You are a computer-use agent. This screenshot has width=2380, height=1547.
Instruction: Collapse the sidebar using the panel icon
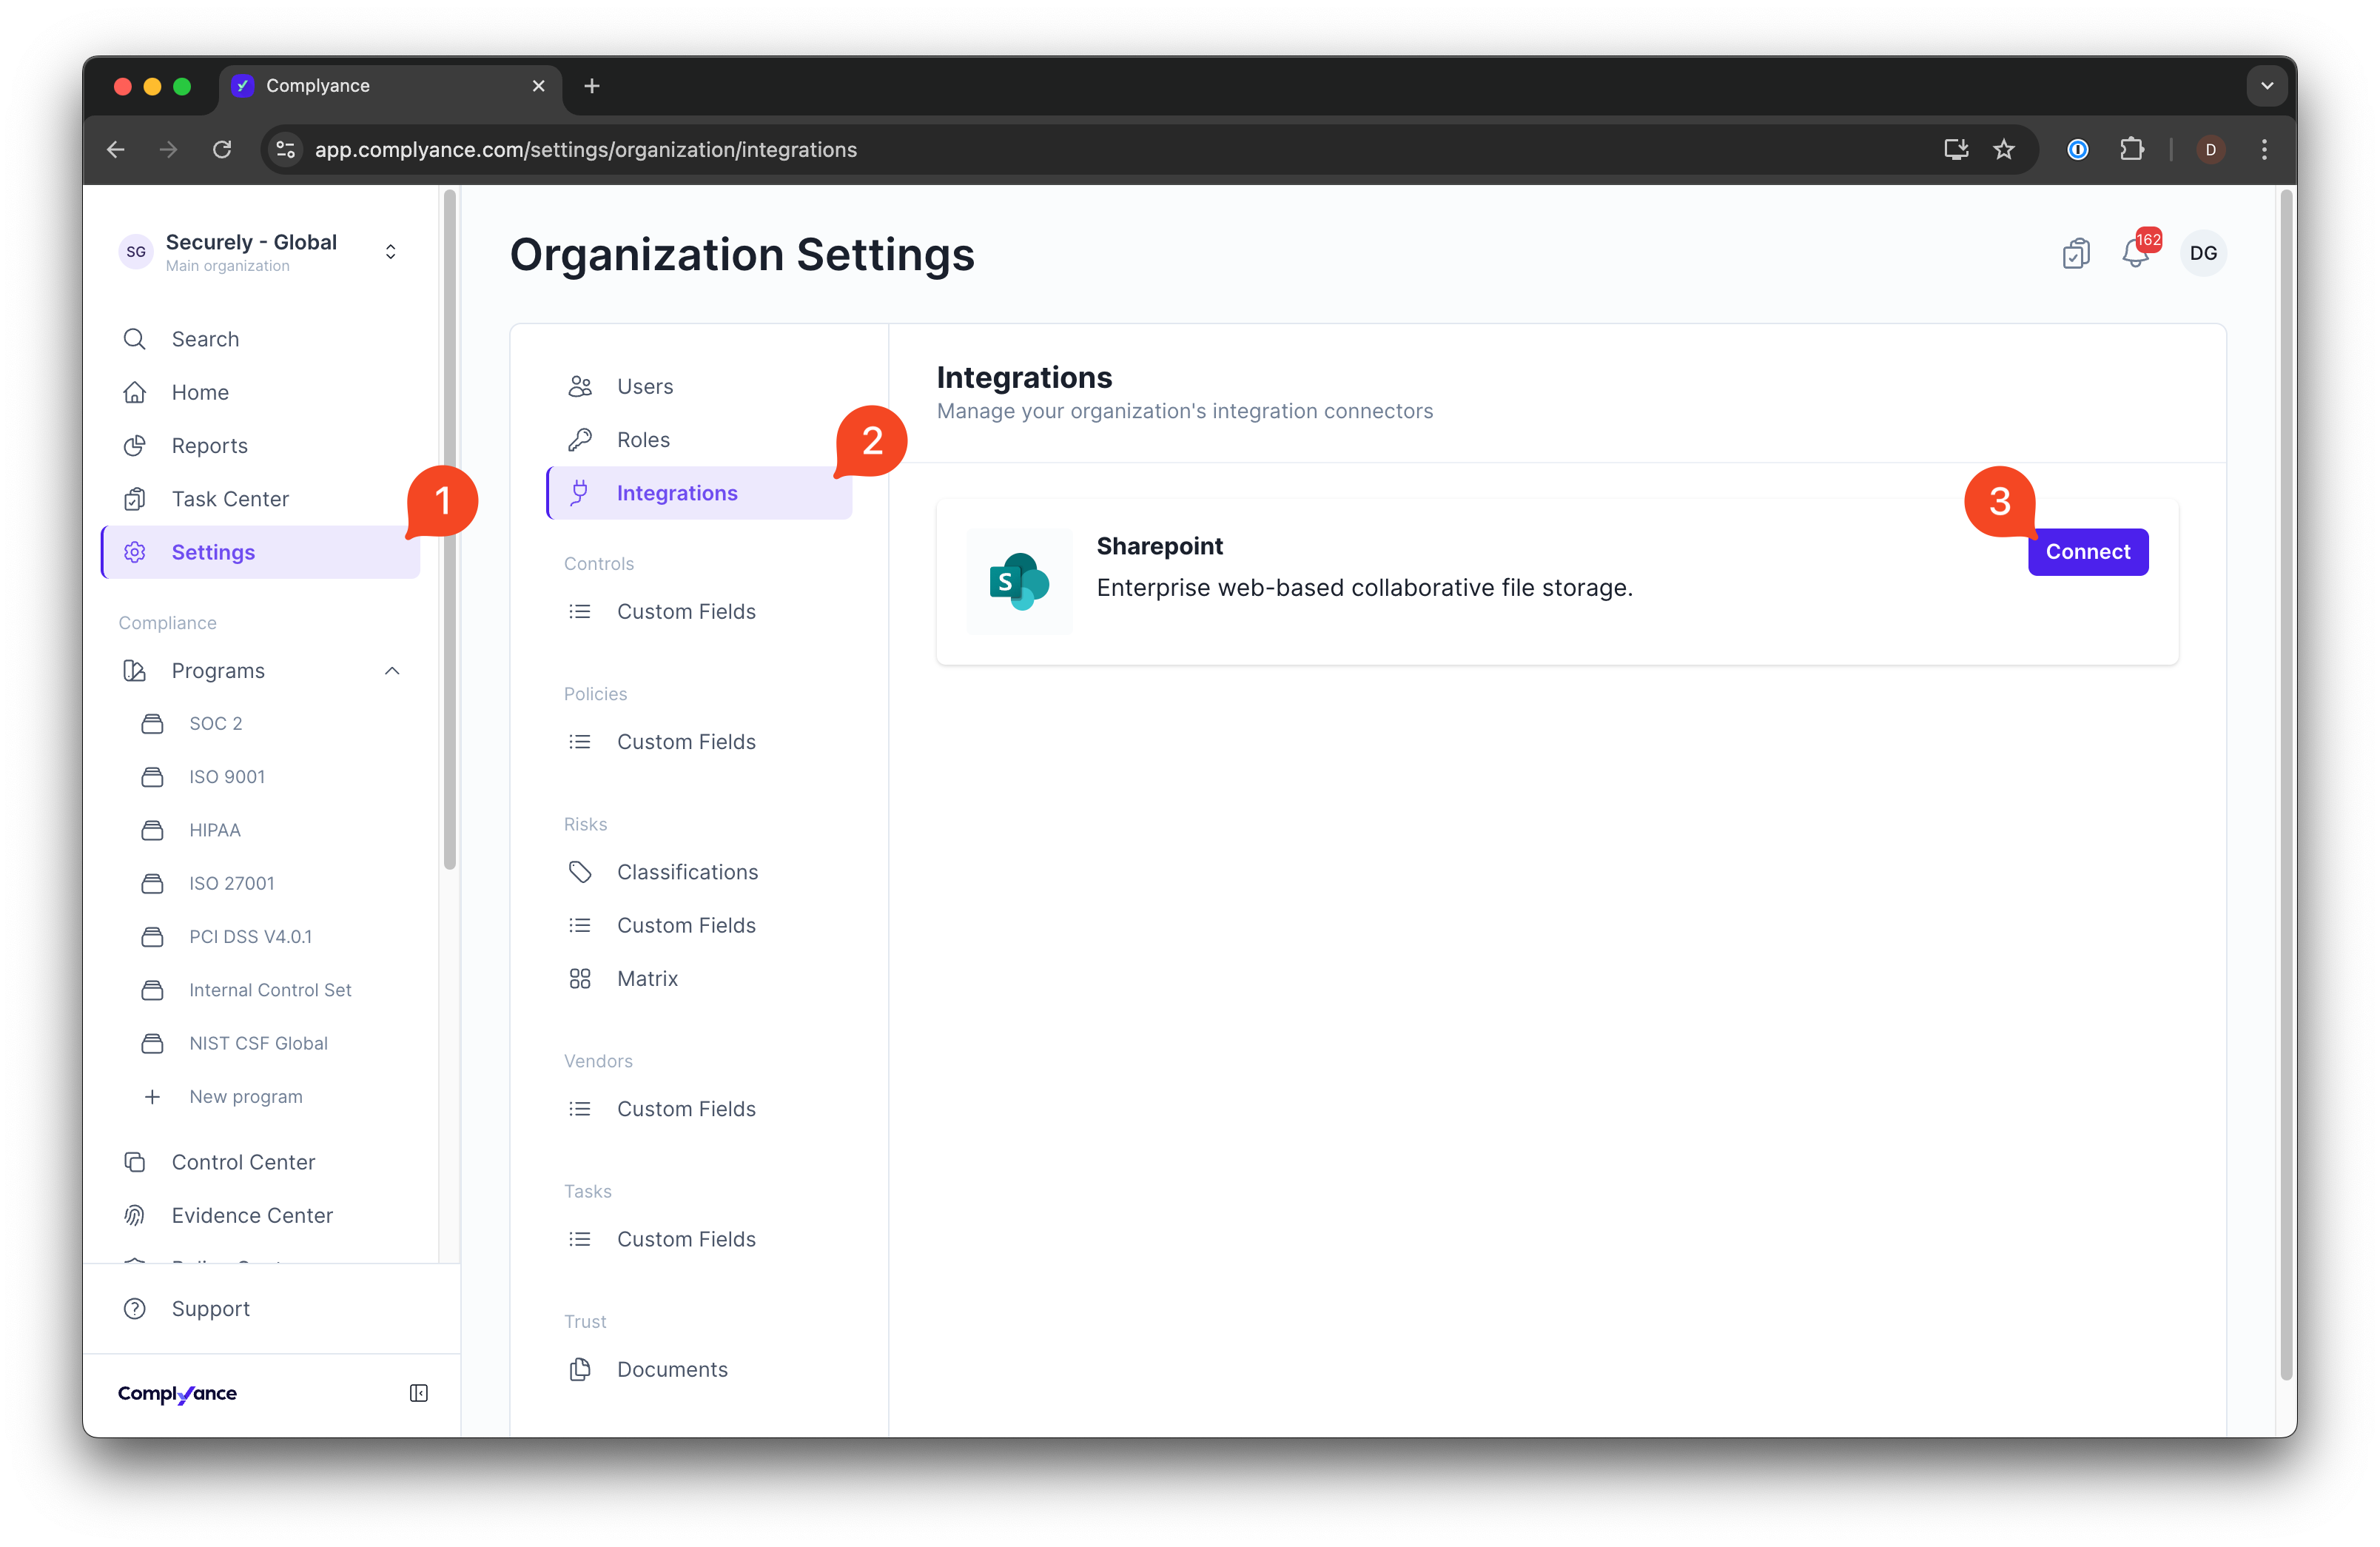click(419, 1393)
